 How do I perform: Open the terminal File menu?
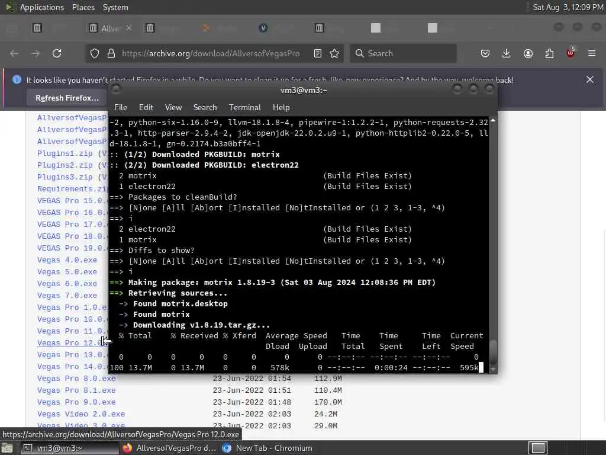(x=121, y=108)
